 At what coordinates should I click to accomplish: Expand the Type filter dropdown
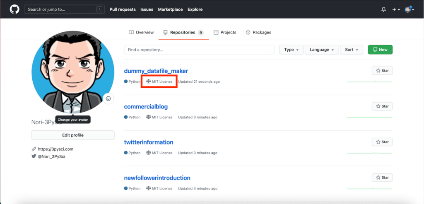pyautogui.click(x=291, y=50)
